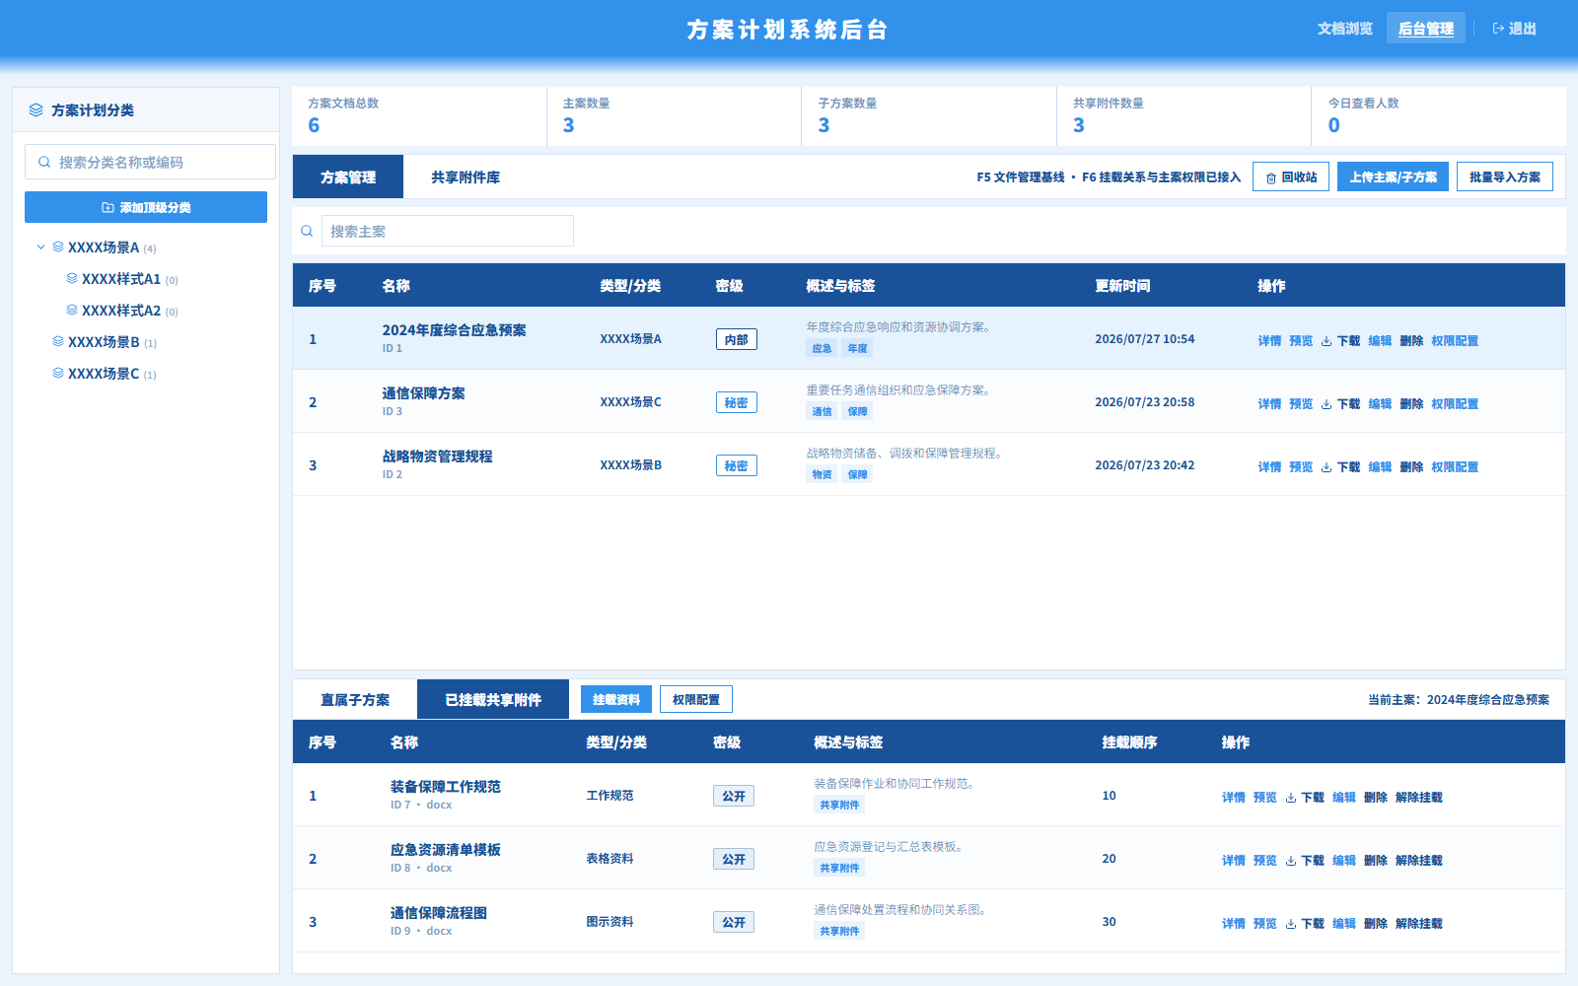Screen dimensions: 1578x986
Task: Click timestamp 2026/07/27 10:54
Action: click(x=1144, y=339)
